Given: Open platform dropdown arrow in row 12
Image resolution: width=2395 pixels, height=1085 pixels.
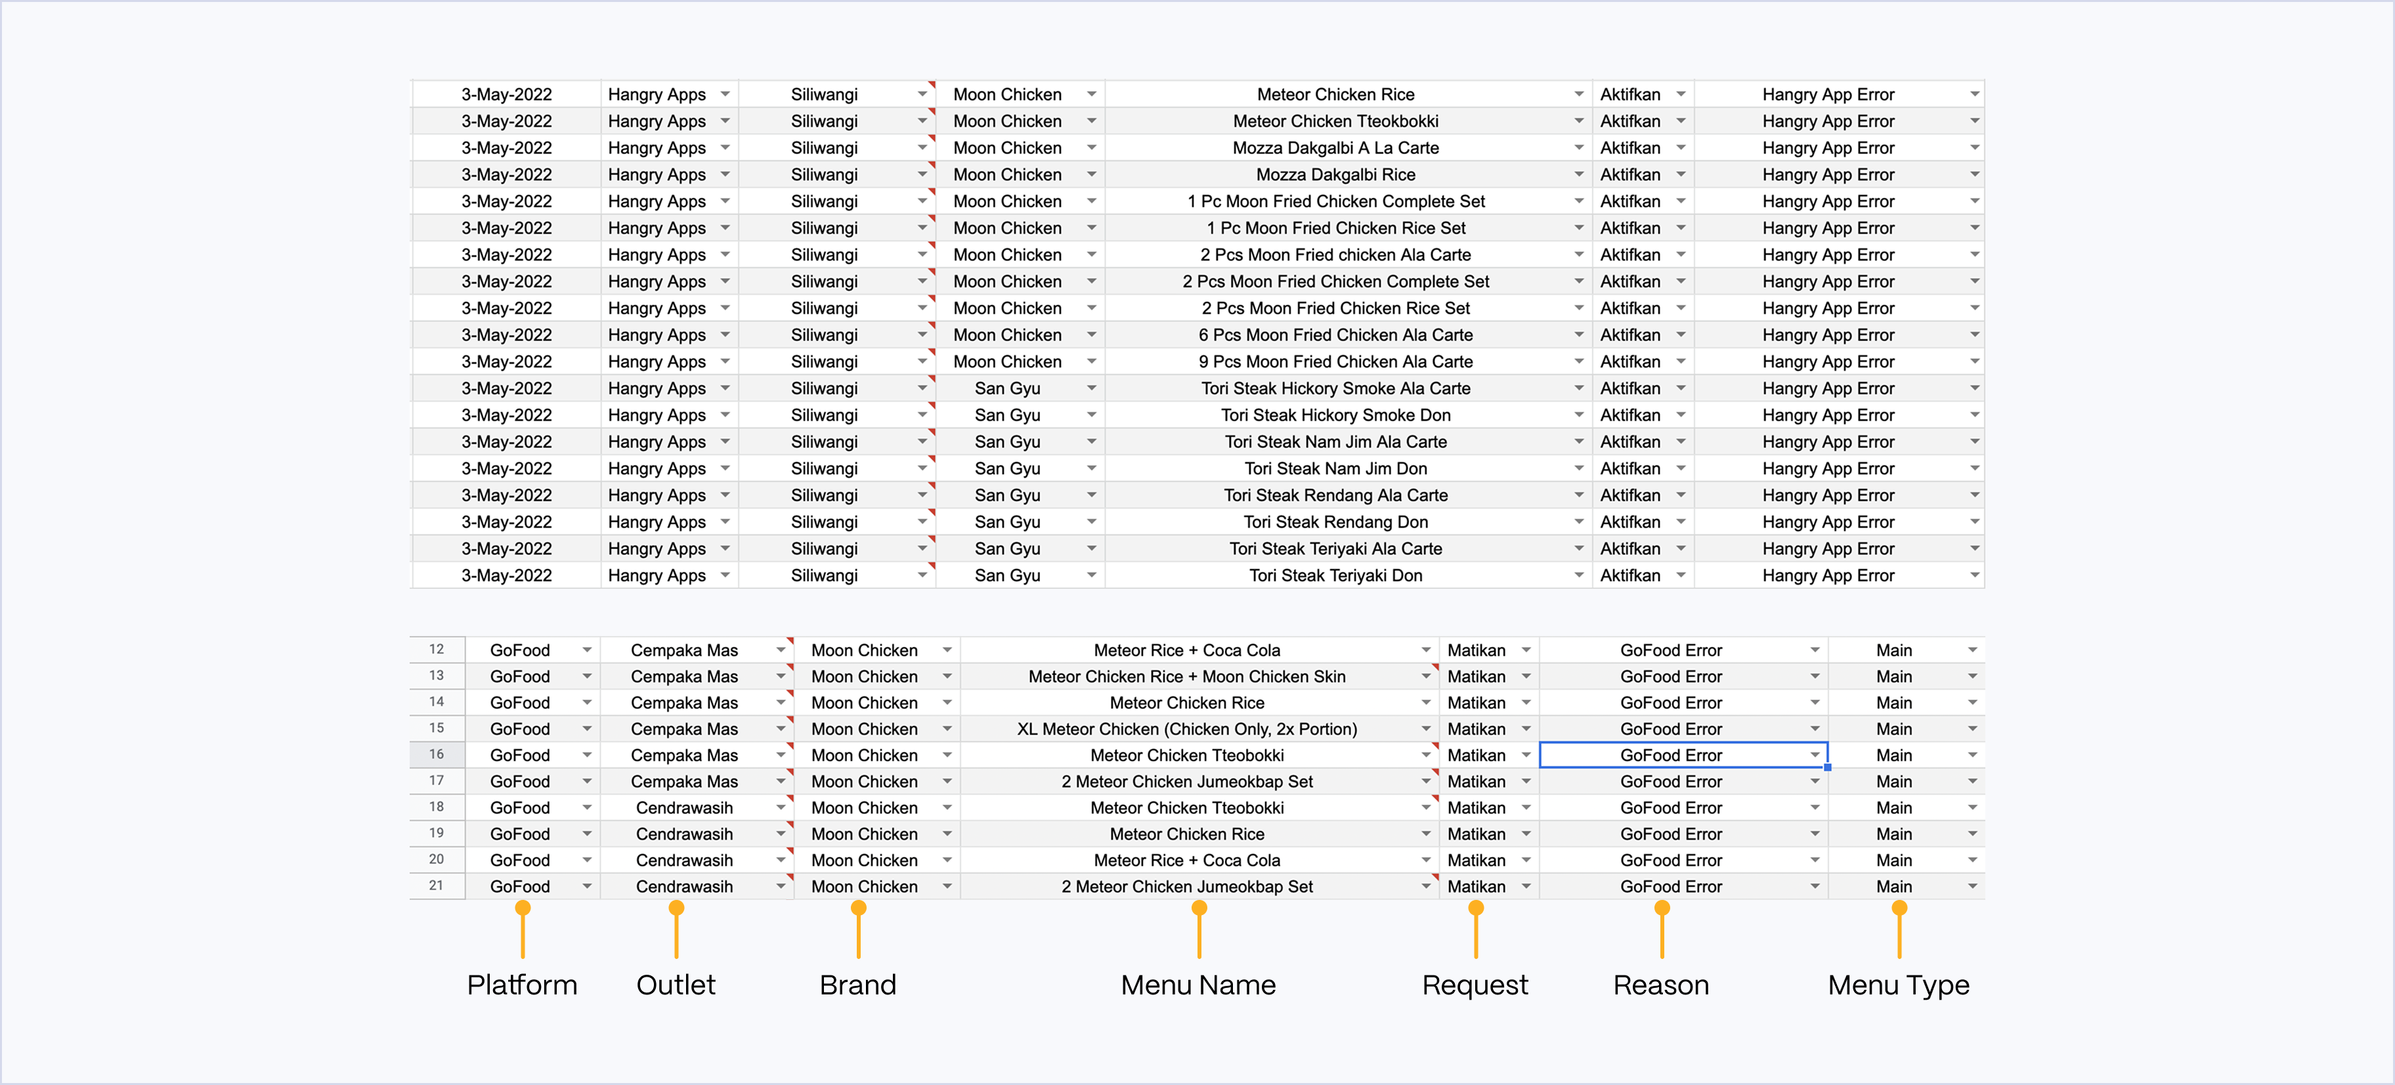Looking at the screenshot, I should click(587, 650).
